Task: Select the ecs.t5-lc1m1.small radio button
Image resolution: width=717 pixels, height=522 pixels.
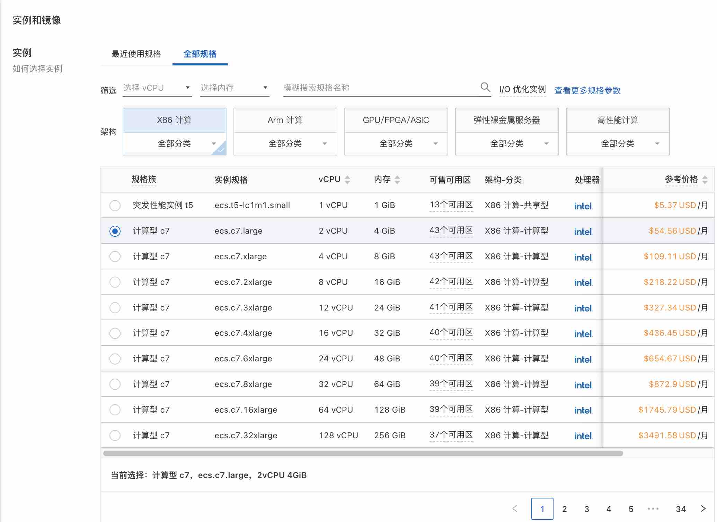Action: [x=115, y=205]
